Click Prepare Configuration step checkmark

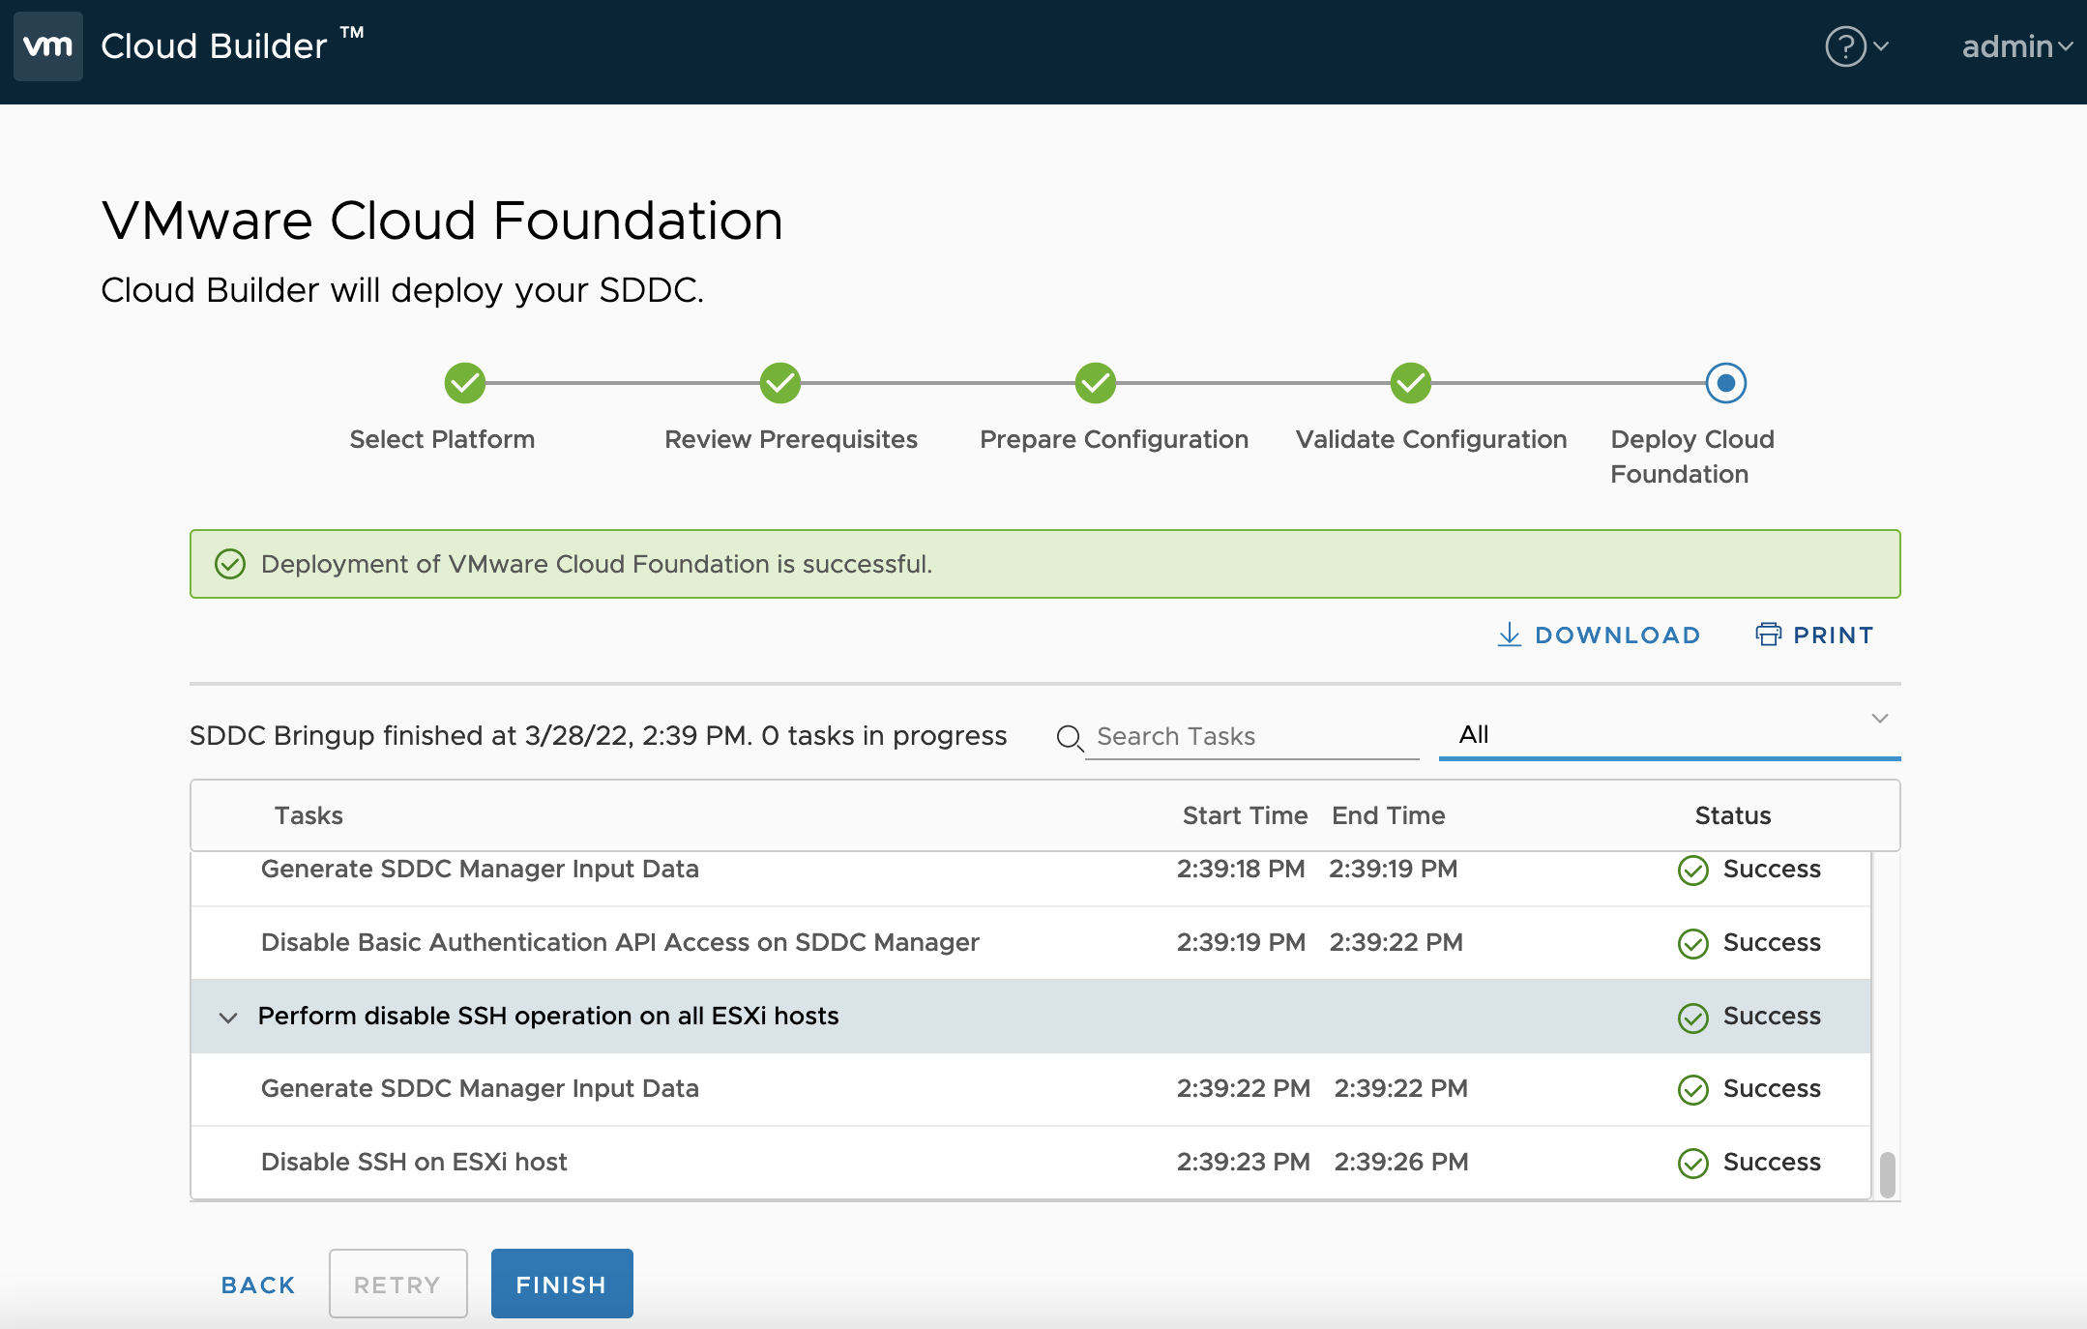[x=1096, y=383]
